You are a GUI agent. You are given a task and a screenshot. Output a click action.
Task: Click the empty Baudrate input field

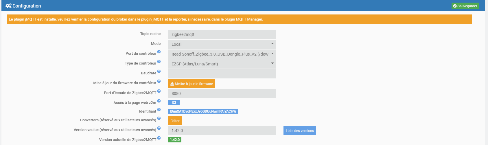tap(222, 74)
